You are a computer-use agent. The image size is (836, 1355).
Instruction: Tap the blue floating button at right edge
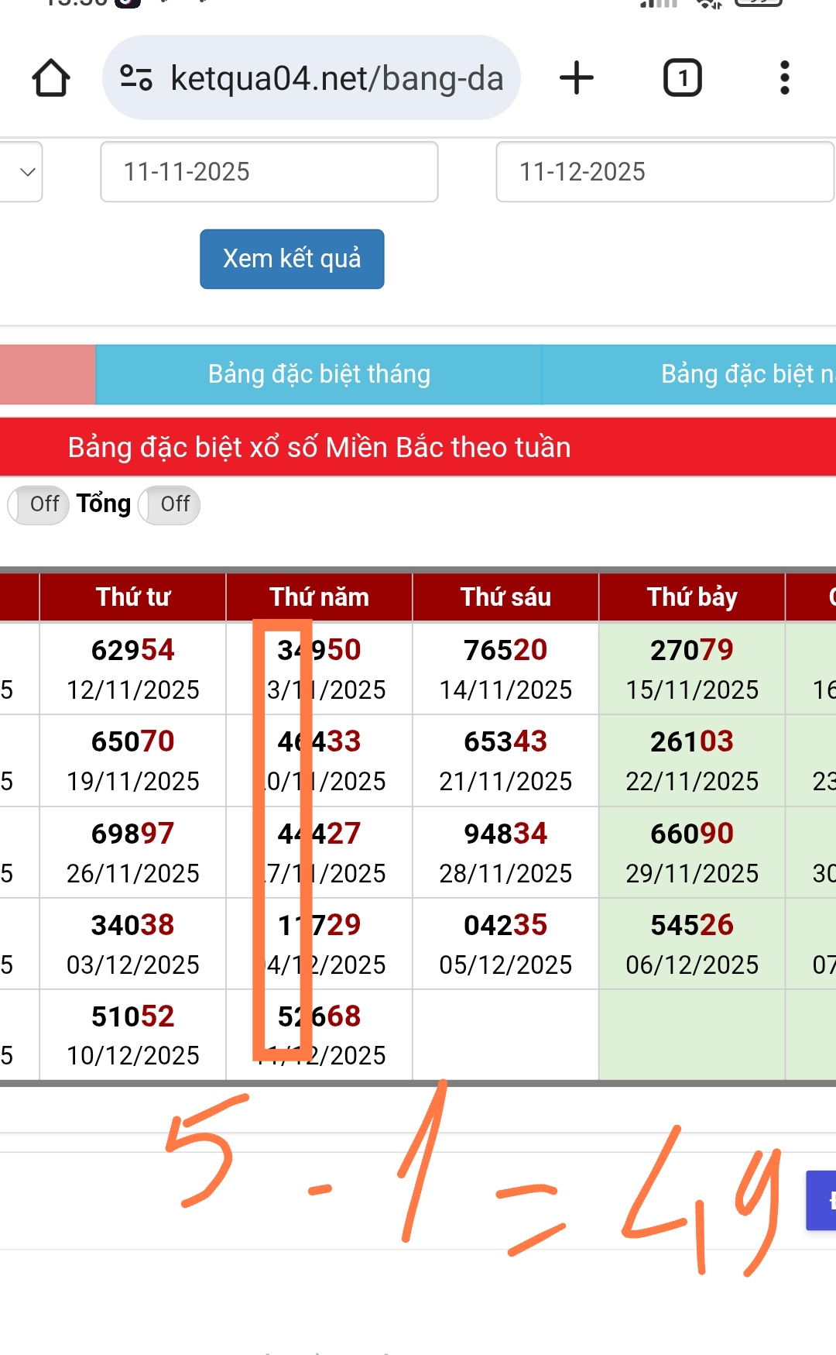click(822, 1200)
